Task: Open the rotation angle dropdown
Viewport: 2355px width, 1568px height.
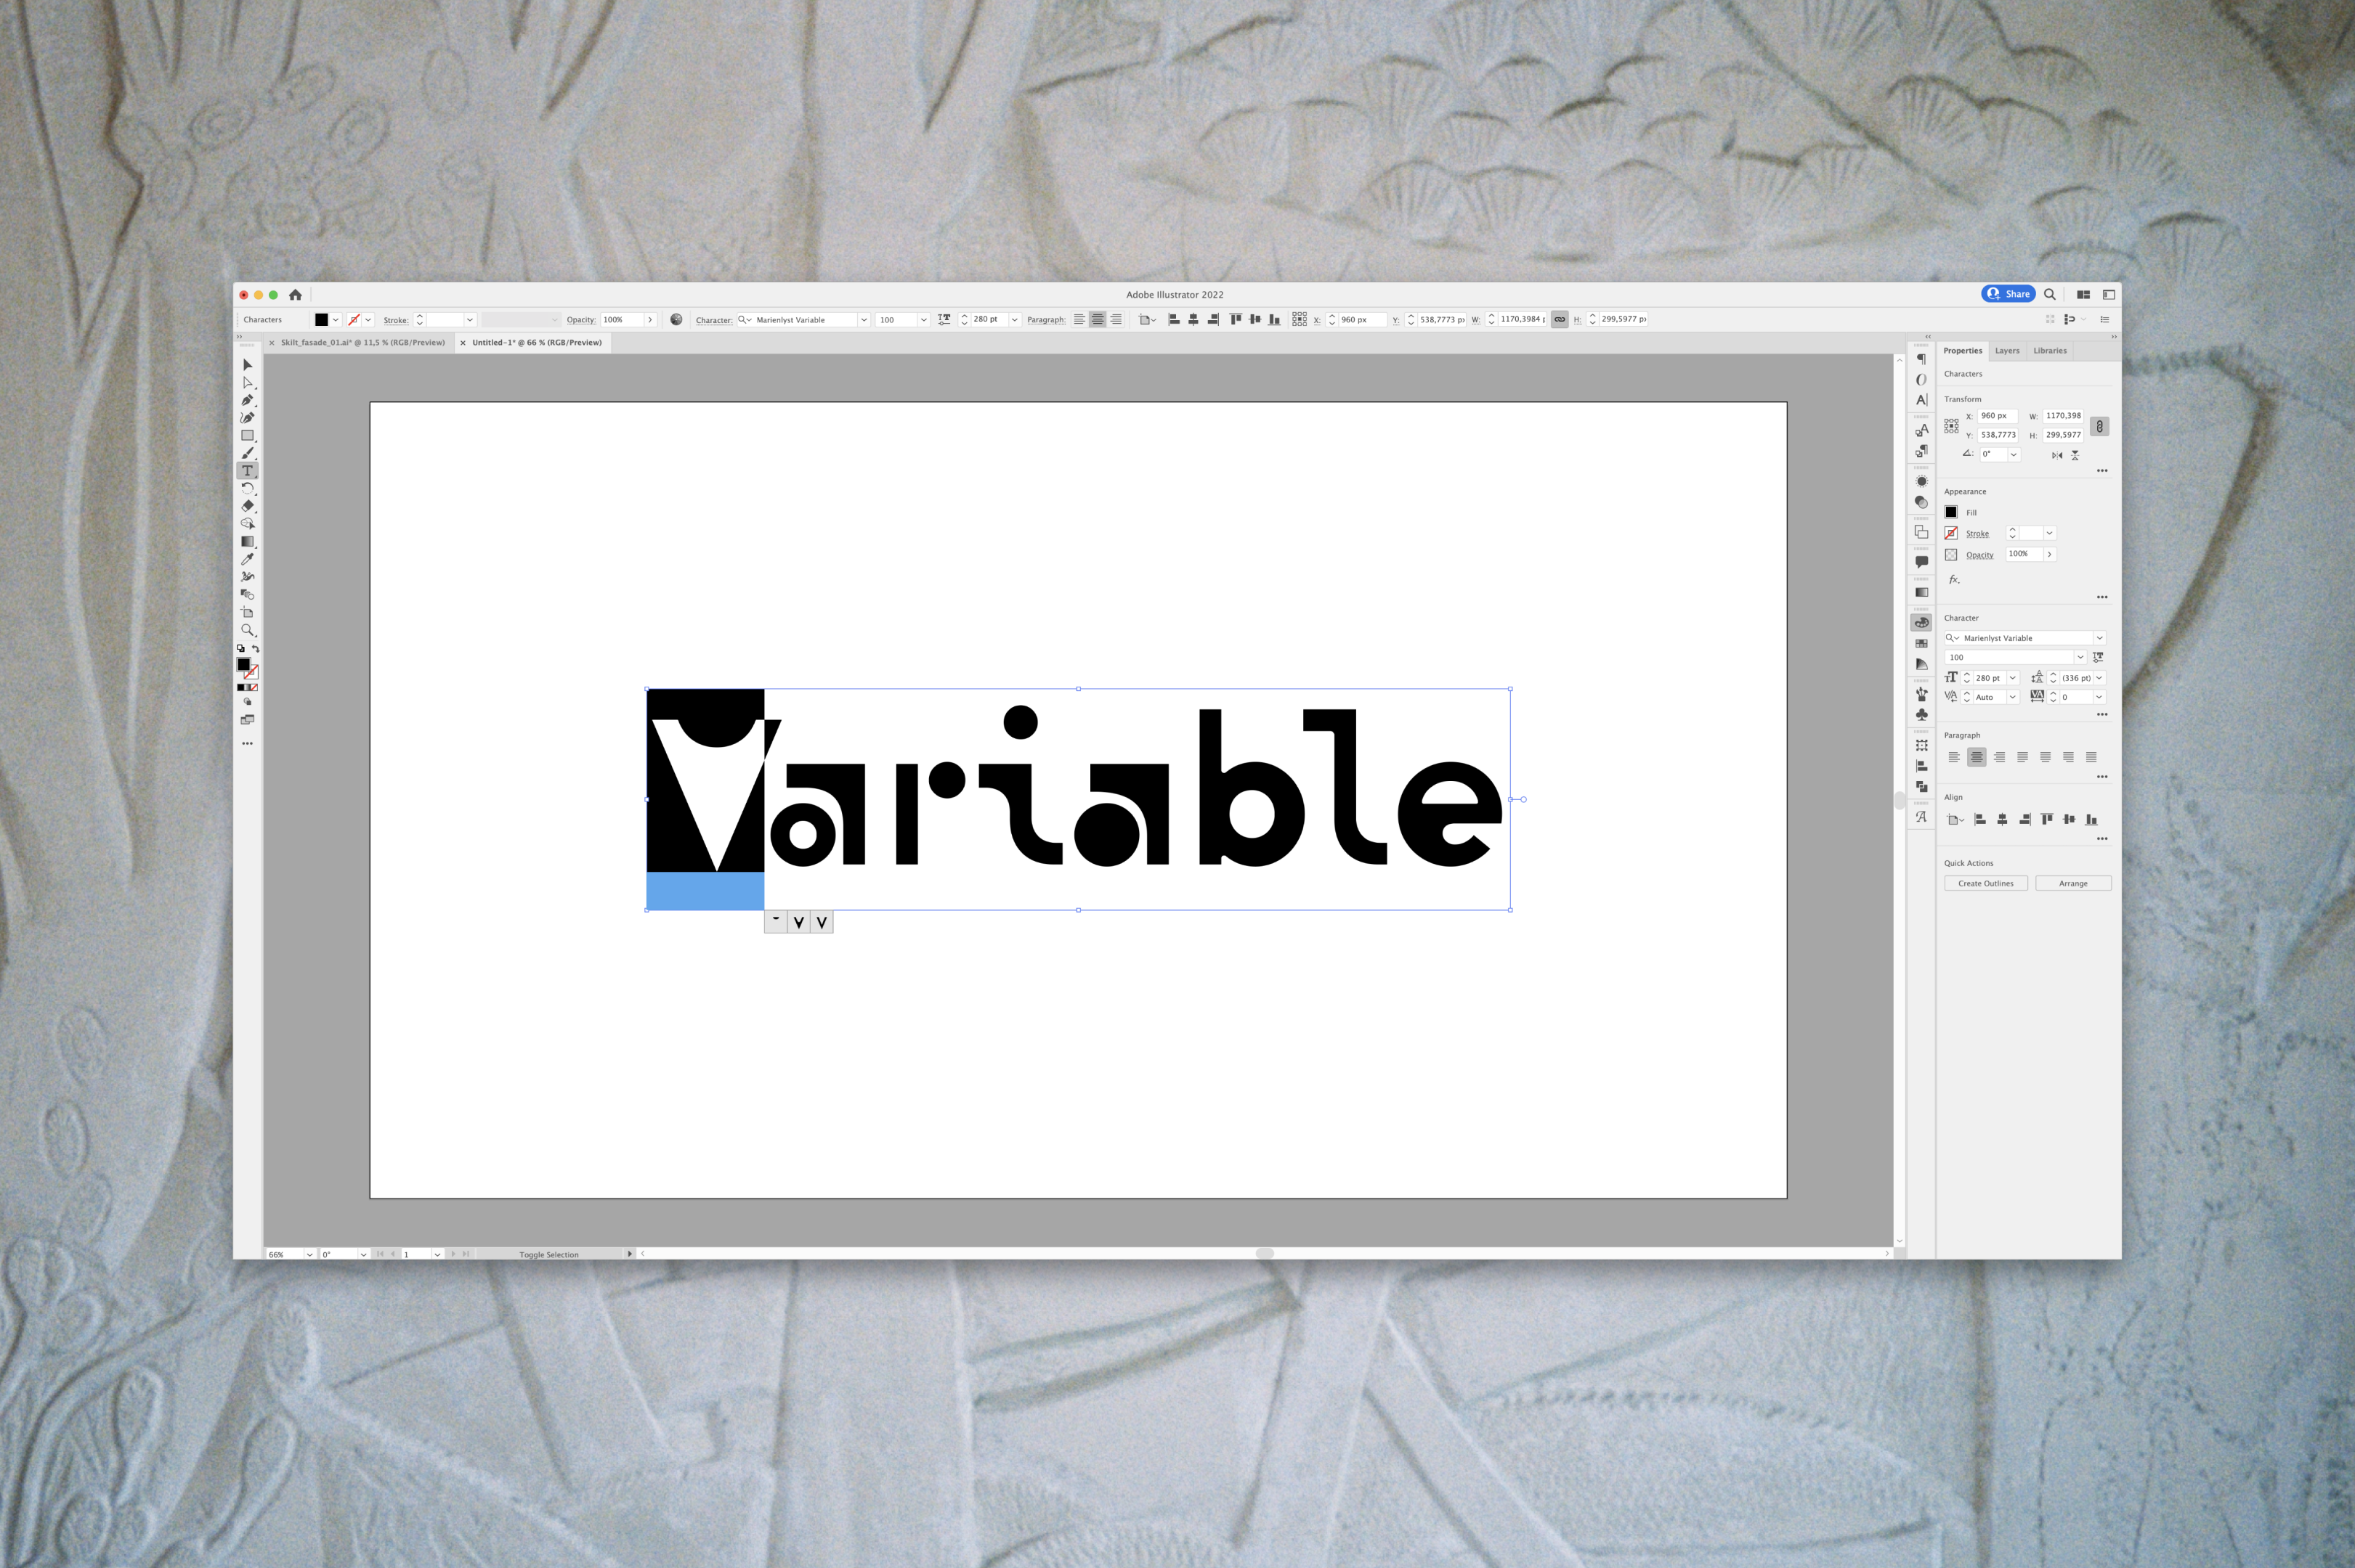Action: [2013, 454]
